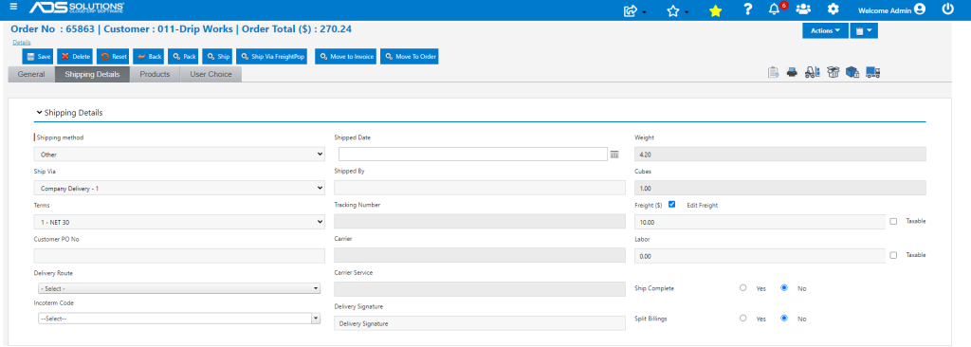Open the Terms dropdown
Image resolution: width=971 pixels, height=347 pixels.
click(179, 221)
